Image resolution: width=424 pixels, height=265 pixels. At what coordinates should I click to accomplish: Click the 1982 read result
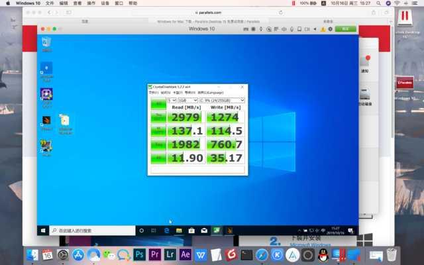(186, 144)
